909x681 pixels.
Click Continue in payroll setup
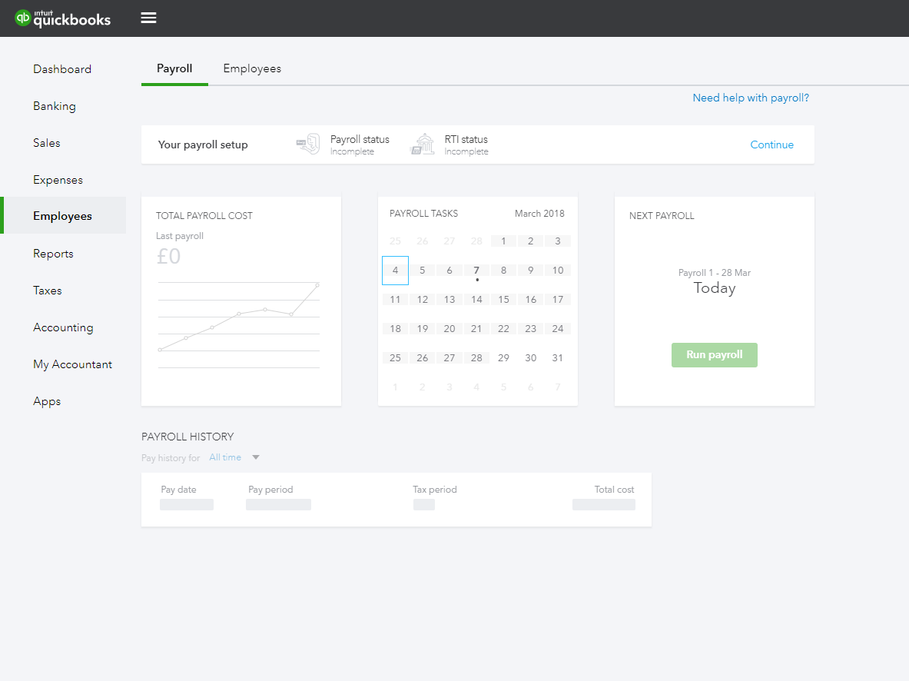[x=771, y=145]
